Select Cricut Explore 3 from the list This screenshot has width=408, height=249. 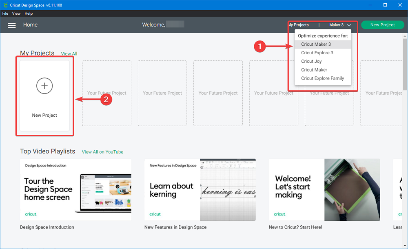point(323,53)
